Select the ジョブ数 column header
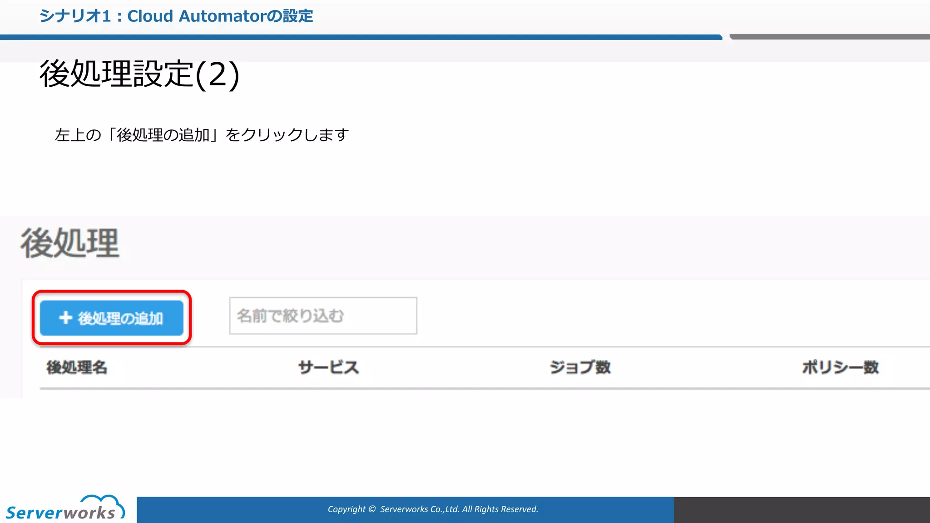Image resolution: width=930 pixels, height=523 pixels. pyautogui.click(x=580, y=367)
